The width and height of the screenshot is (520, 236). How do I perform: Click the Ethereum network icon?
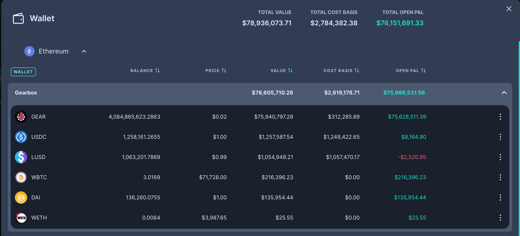(x=29, y=51)
